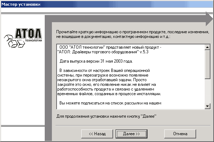
Task: Click the line "работоспособность продукта и связано с удалением"
Action: coord(106,89)
